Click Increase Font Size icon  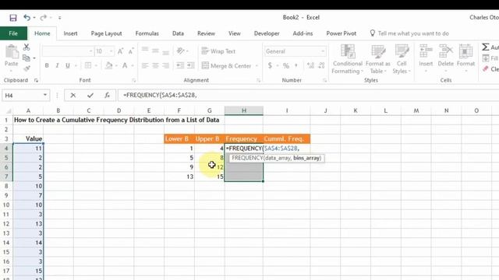121,51
